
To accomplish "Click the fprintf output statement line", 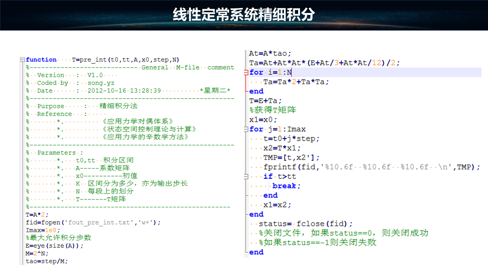I will 371,167.
